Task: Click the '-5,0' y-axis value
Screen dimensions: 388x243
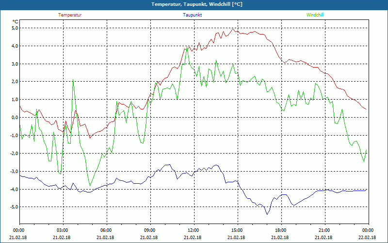Action: coord(15,207)
